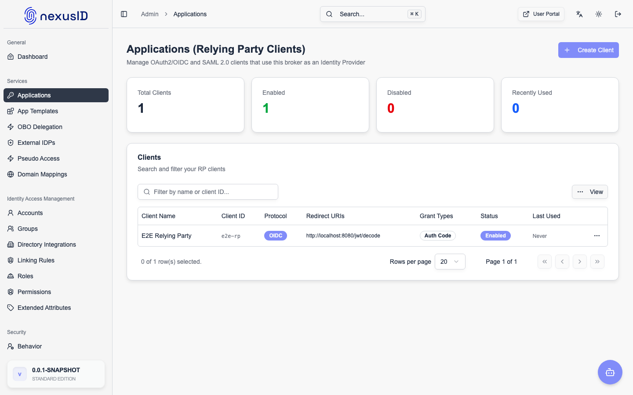Open Domain Mappings page
Screen dimensions: 633x395
click(x=56, y=174)
